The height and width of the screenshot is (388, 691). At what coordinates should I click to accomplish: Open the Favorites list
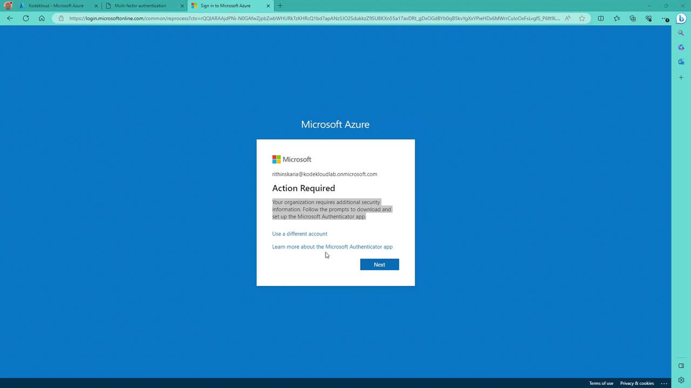coord(617,18)
